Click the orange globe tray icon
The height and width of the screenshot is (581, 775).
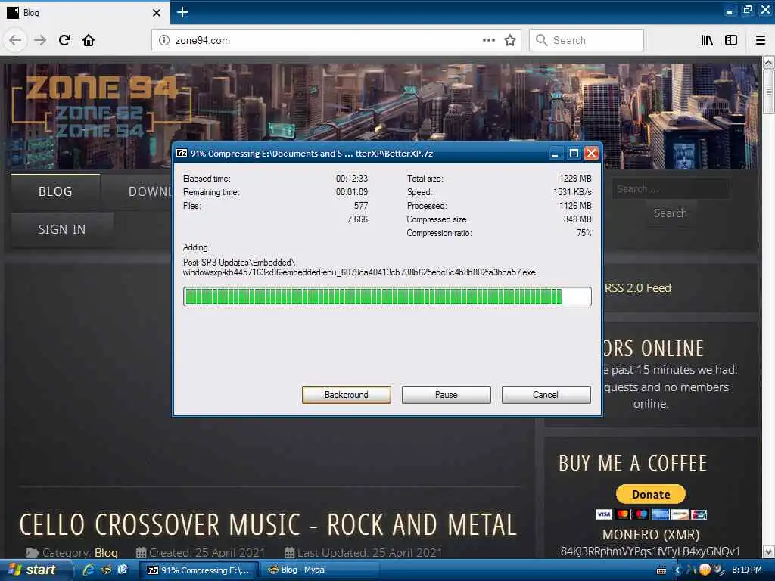pyautogui.click(x=705, y=570)
